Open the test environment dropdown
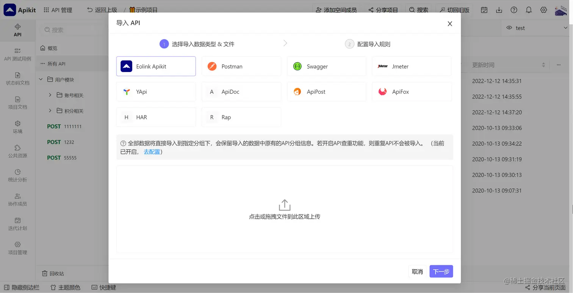This screenshot has width=573, height=293. pos(537,28)
